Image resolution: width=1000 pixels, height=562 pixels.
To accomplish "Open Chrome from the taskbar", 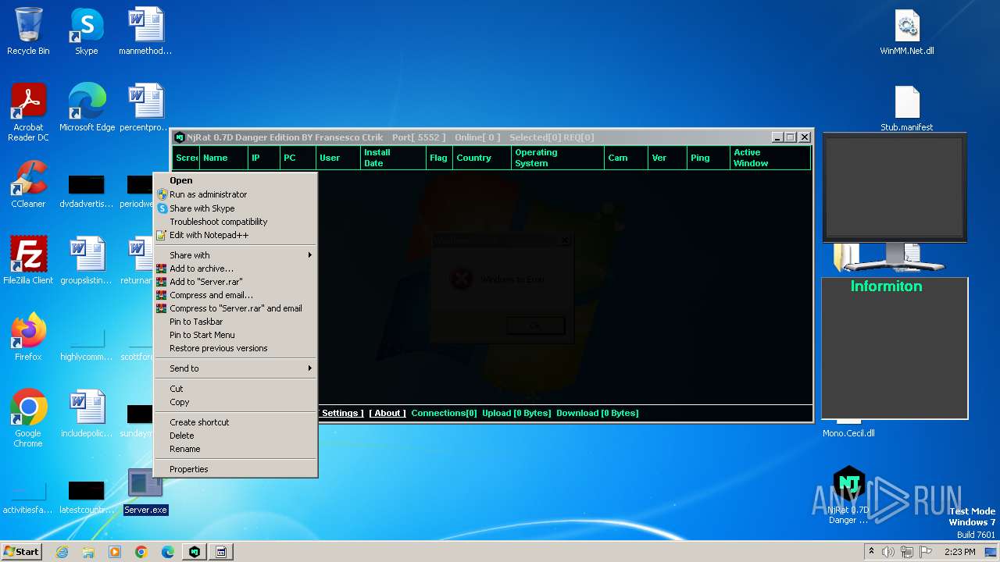I will pyautogui.click(x=141, y=552).
